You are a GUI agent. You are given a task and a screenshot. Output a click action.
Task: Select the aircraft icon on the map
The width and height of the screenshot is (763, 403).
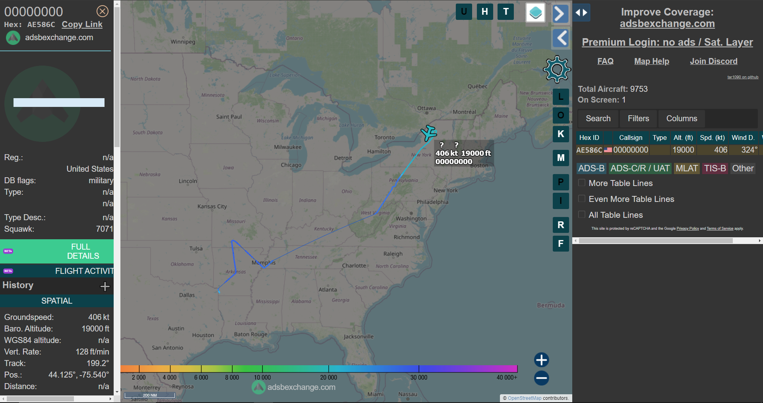429,133
